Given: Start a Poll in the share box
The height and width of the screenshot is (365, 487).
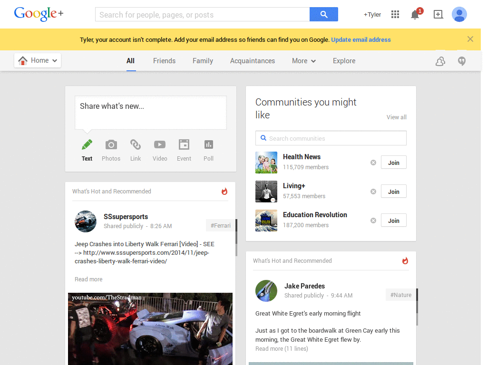Looking at the screenshot, I should [x=208, y=150].
